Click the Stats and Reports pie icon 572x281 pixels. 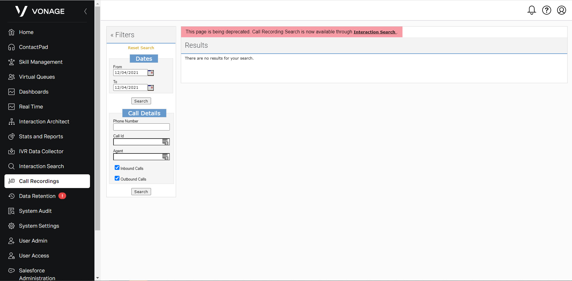tap(11, 136)
